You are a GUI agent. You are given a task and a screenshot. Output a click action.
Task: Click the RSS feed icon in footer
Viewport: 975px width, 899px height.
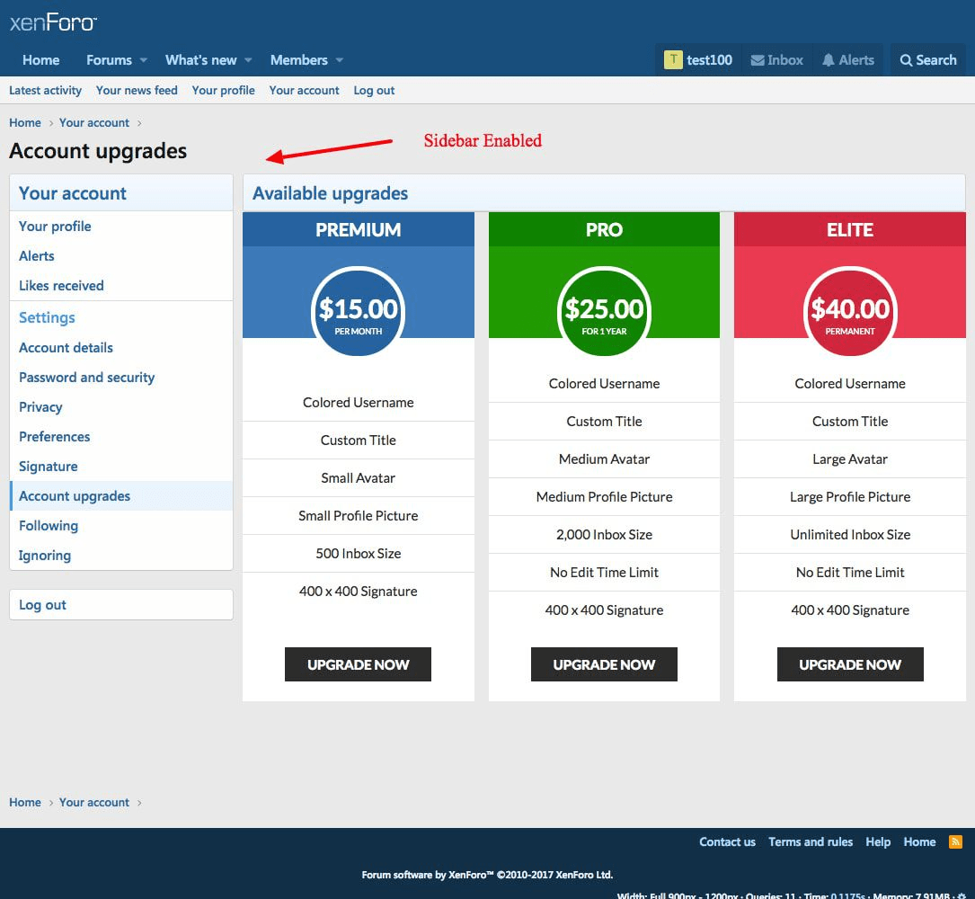click(x=955, y=841)
